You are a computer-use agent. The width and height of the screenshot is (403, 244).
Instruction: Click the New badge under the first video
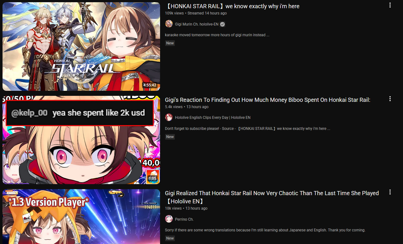click(170, 43)
